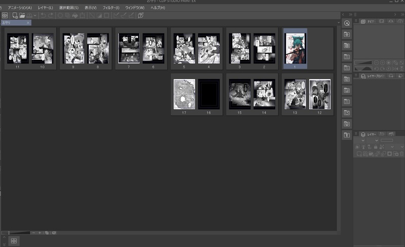
Task: Toggle Clip to Layer Below icon
Action: pos(357,147)
